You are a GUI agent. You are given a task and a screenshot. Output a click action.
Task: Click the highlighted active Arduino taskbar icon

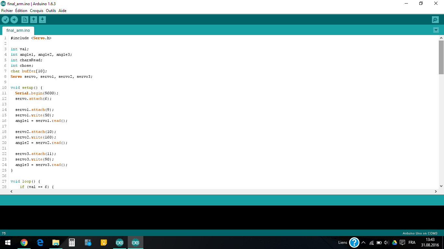tap(136, 243)
